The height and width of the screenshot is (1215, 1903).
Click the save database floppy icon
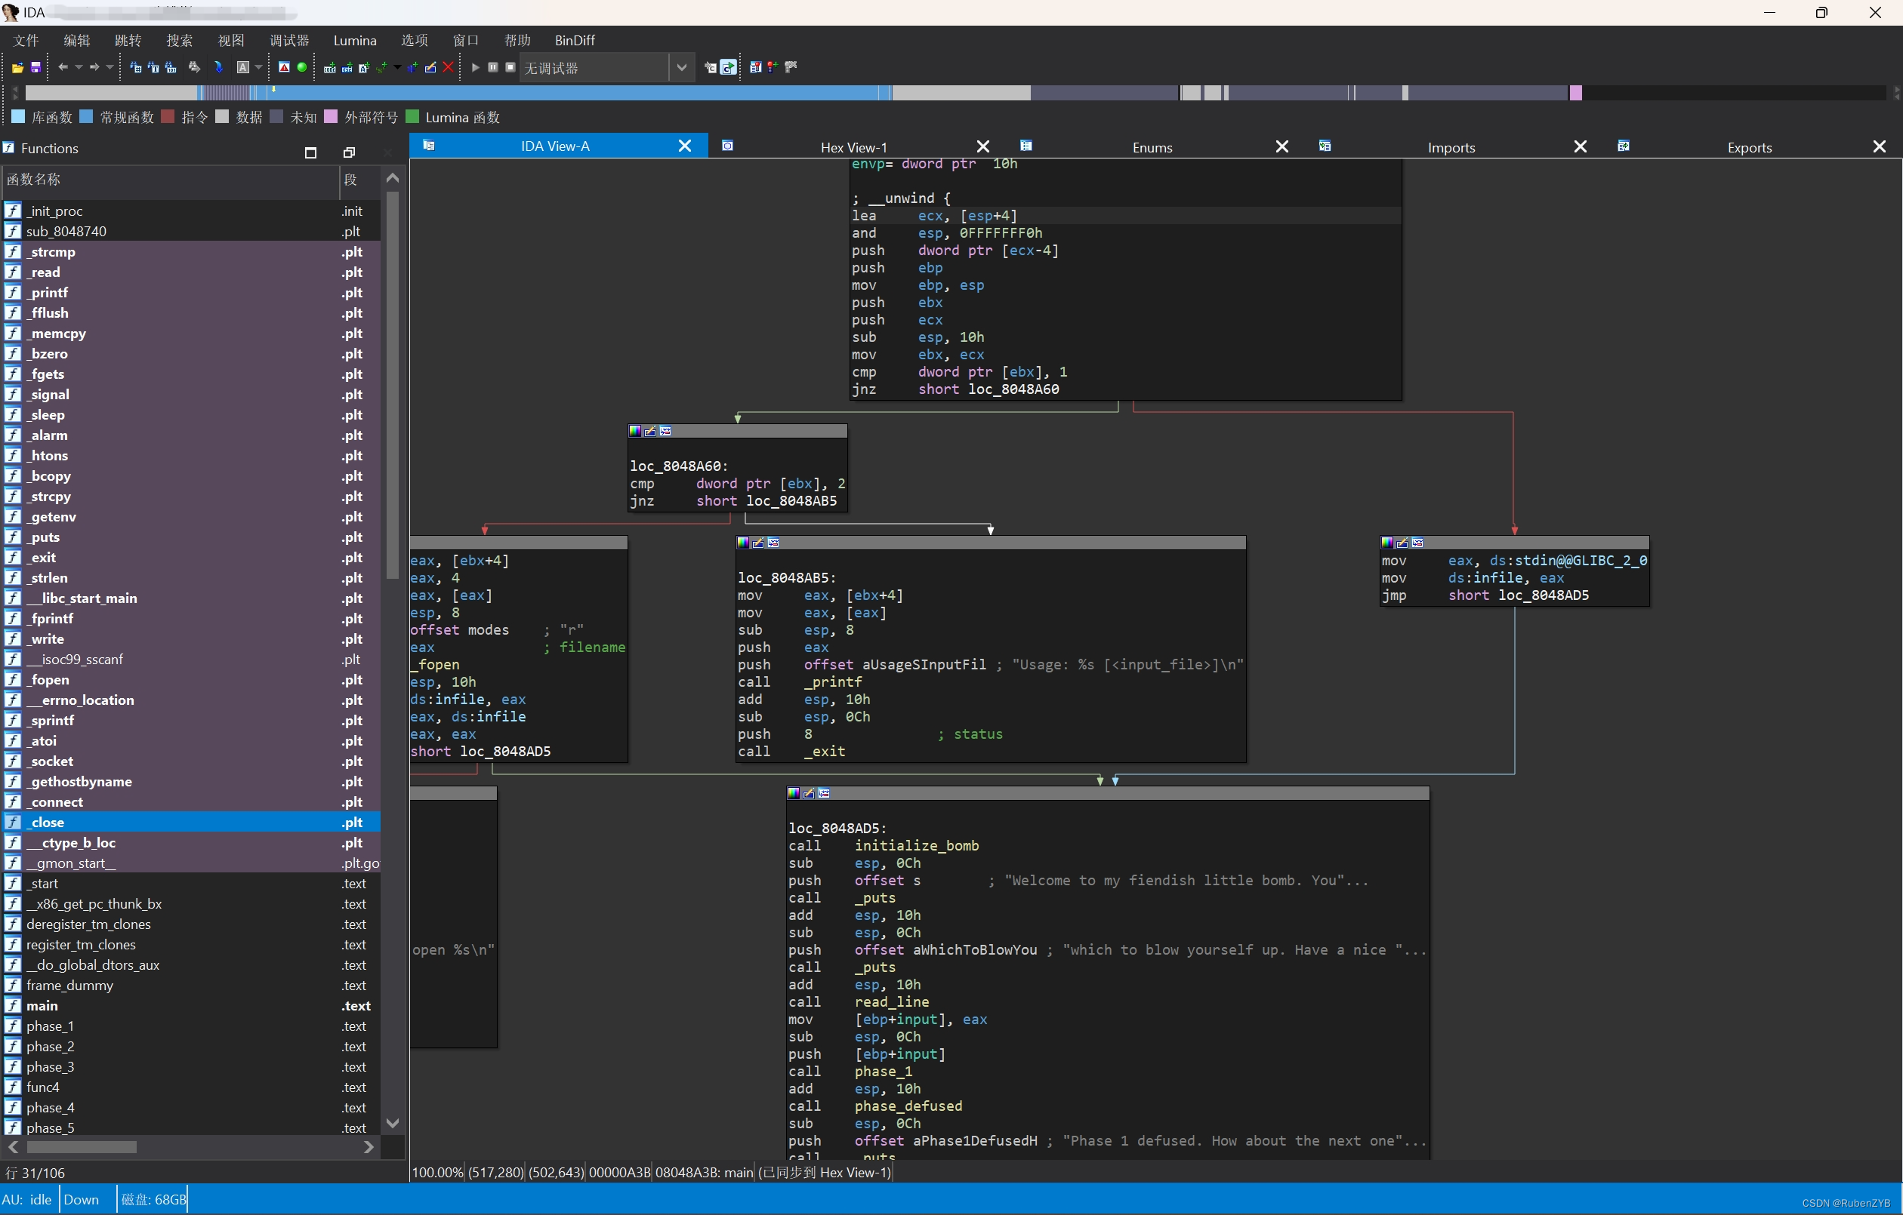pos(35,68)
